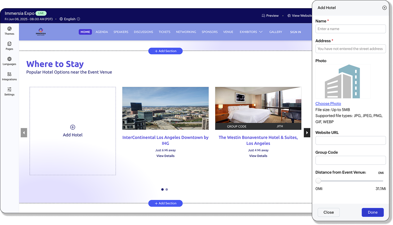
Task: Open the Venue menu item
Action: (x=228, y=32)
